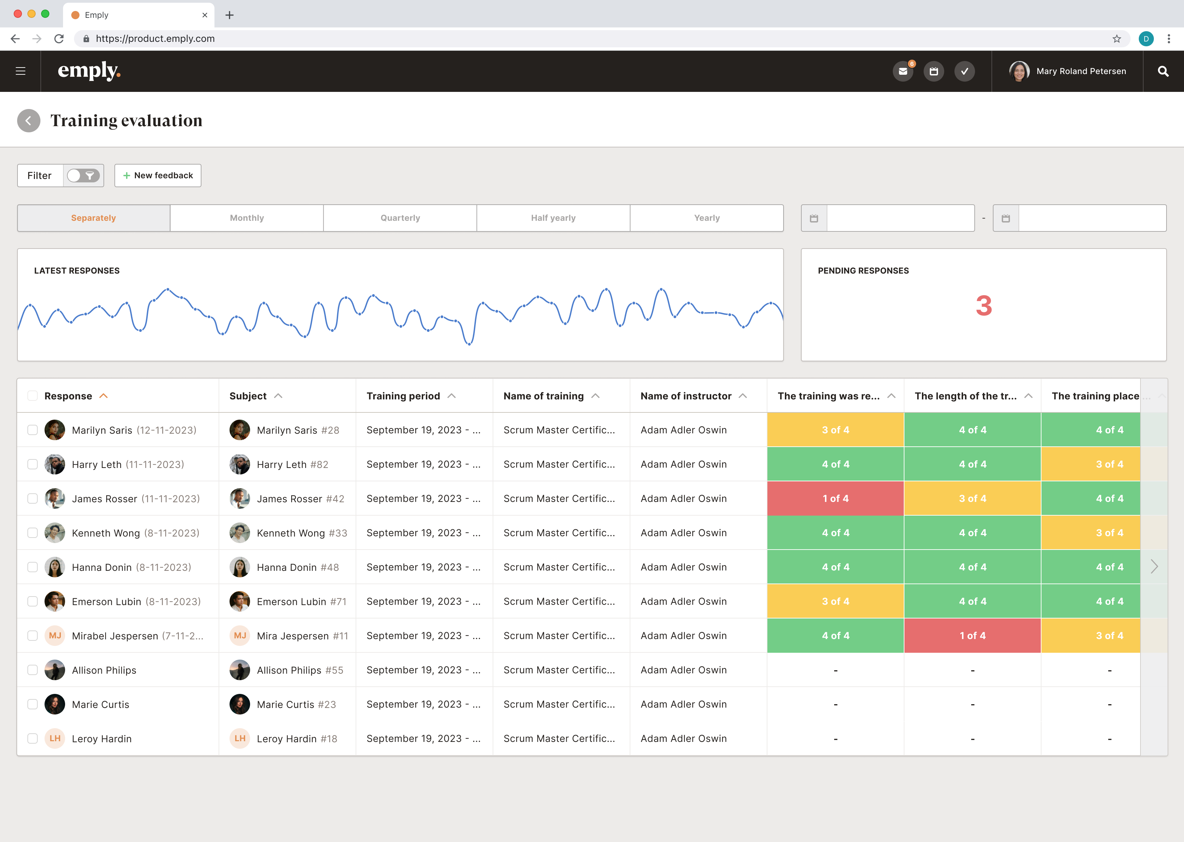Screen dimensions: 1184x842
Task: Open the calendar icon in the top bar
Action: 934,71
